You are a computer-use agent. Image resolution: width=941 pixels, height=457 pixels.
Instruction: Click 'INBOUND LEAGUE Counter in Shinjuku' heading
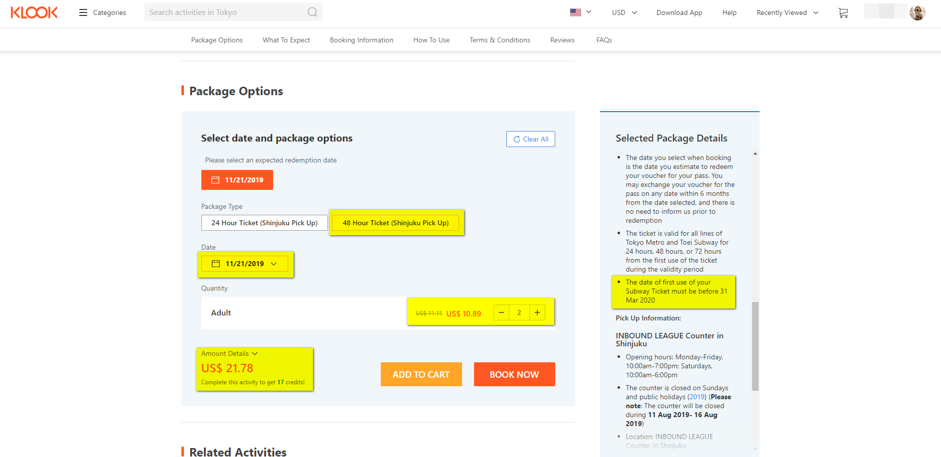pos(669,340)
